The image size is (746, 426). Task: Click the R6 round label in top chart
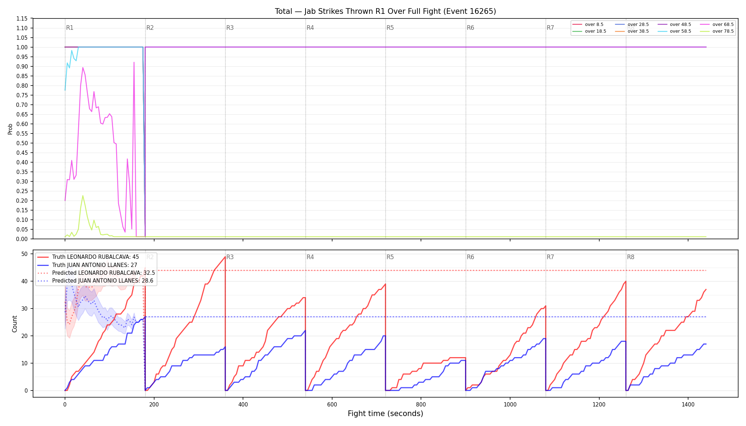coord(470,28)
